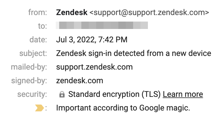Select the support@support.zendesk.com sender address
This screenshot has height=125, width=223.
(x=149, y=13)
